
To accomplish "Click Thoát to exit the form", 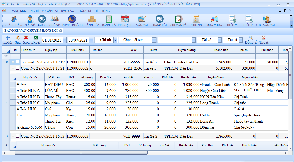I will (x=264, y=40).
